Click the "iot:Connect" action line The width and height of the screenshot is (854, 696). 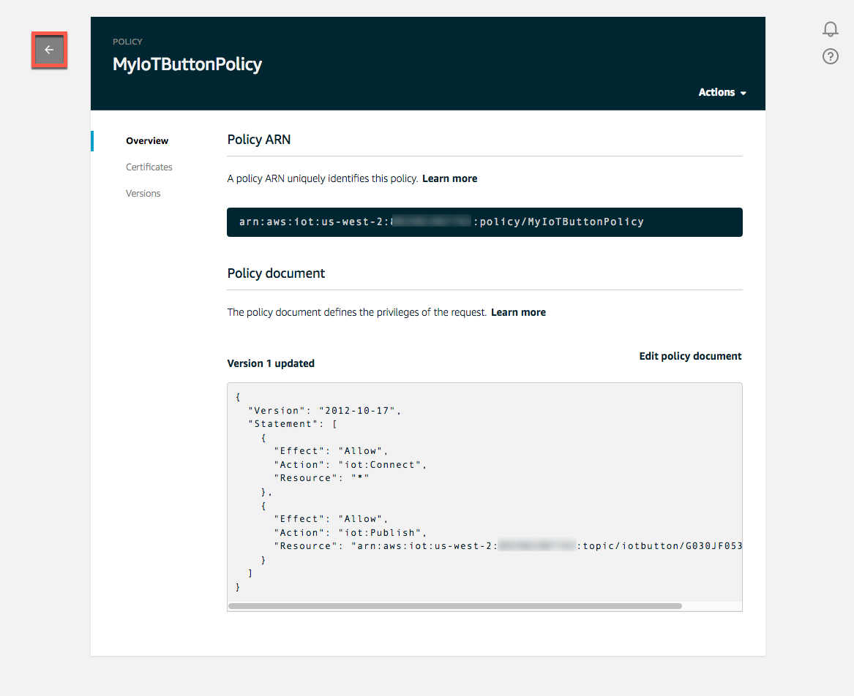click(351, 465)
